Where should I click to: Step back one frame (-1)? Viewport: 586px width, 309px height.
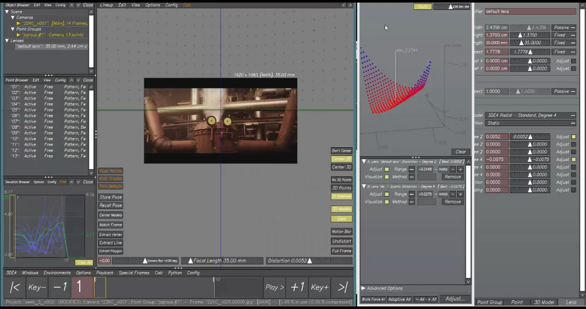coord(60,288)
